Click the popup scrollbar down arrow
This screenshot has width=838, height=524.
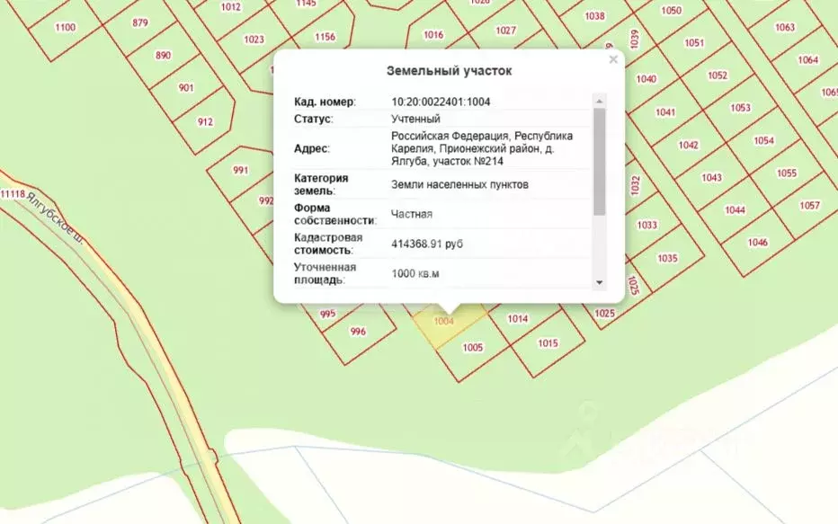599,282
